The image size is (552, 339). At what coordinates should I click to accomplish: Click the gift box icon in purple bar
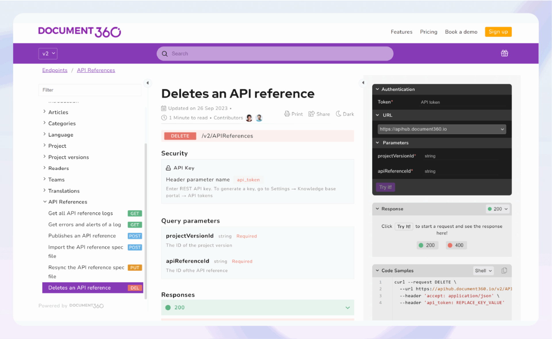(x=504, y=53)
